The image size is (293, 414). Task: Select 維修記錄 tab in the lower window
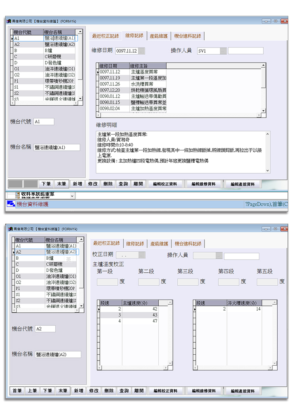(x=135, y=243)
